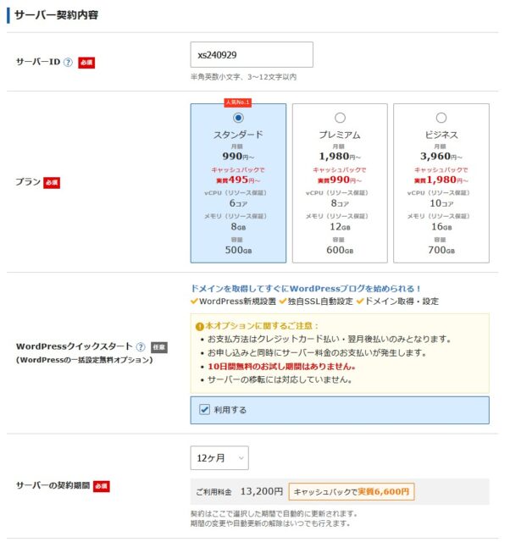
Task: Click the 独自SSL自動設定 feature text
Action: pyautogui.click(x=320, y=301)
